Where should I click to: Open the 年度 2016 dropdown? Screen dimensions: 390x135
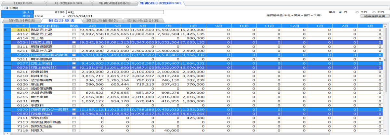point(64,16)
